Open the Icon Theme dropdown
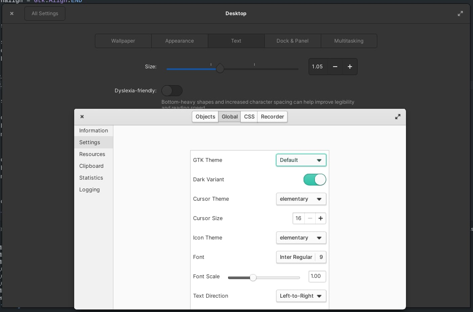 point(301,238)
